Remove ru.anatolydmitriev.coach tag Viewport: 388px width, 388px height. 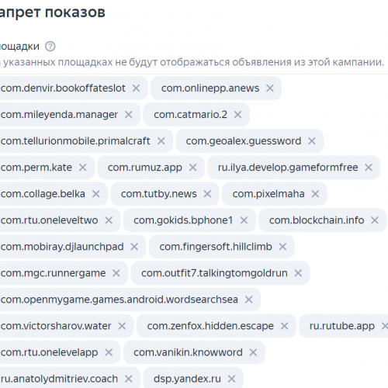pos(129,379)
